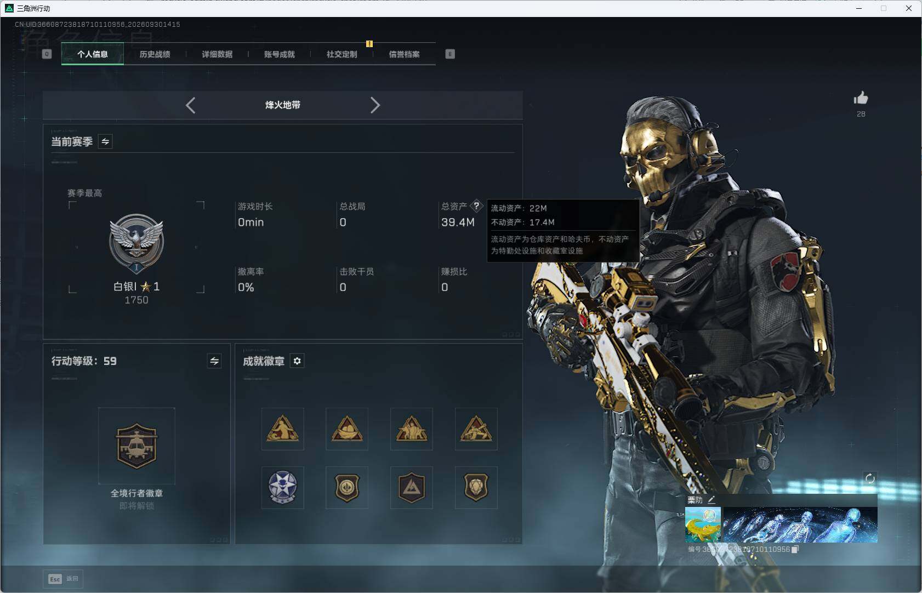Edit the player name with pencil icon
The height and width of the screenshot is (593, 922).
click(712, 499)
